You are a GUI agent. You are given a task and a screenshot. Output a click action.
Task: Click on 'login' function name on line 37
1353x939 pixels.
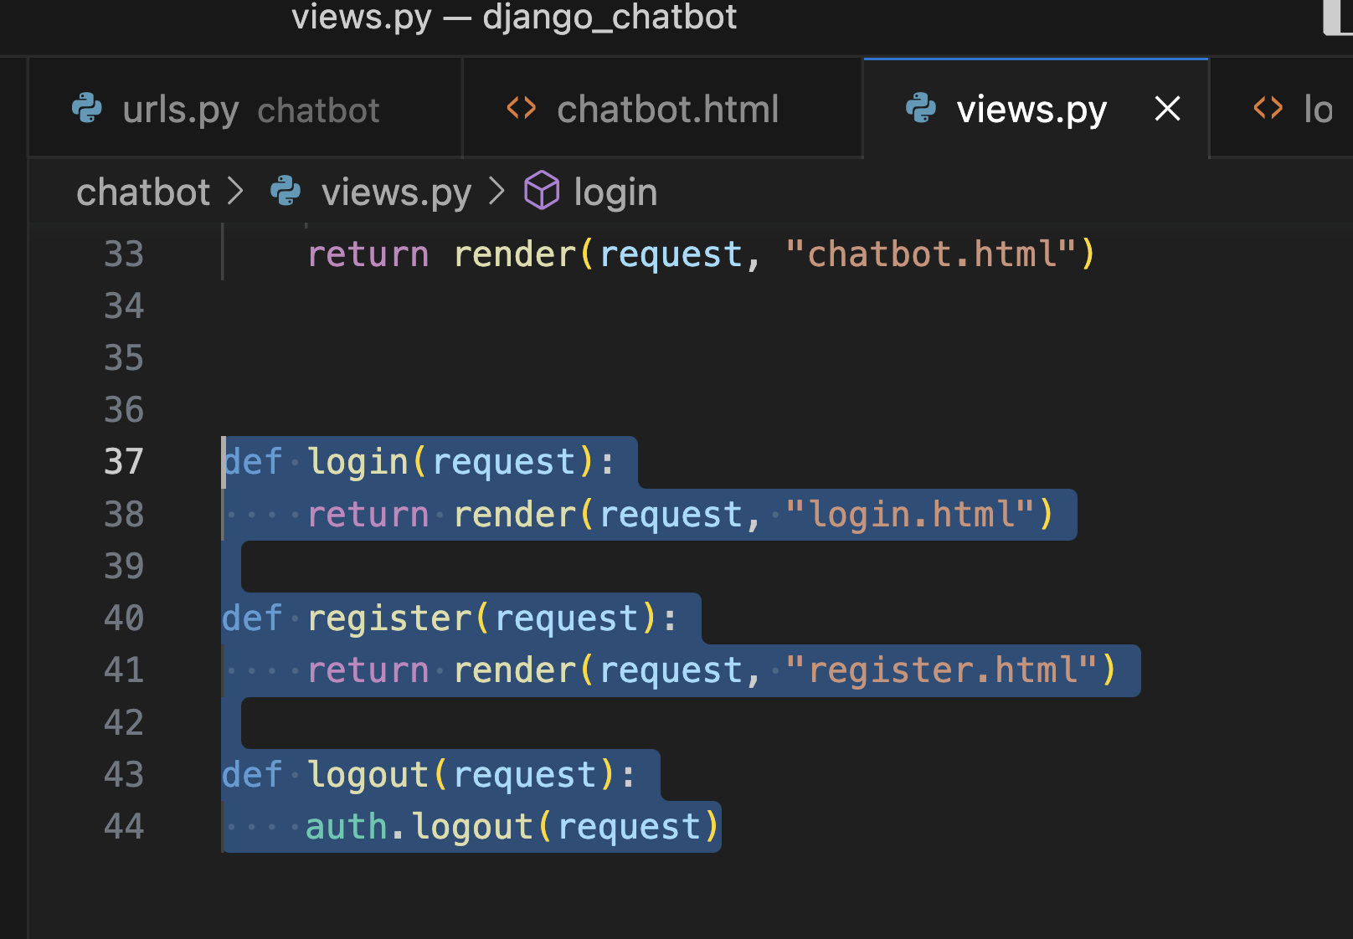pos(358,462)
